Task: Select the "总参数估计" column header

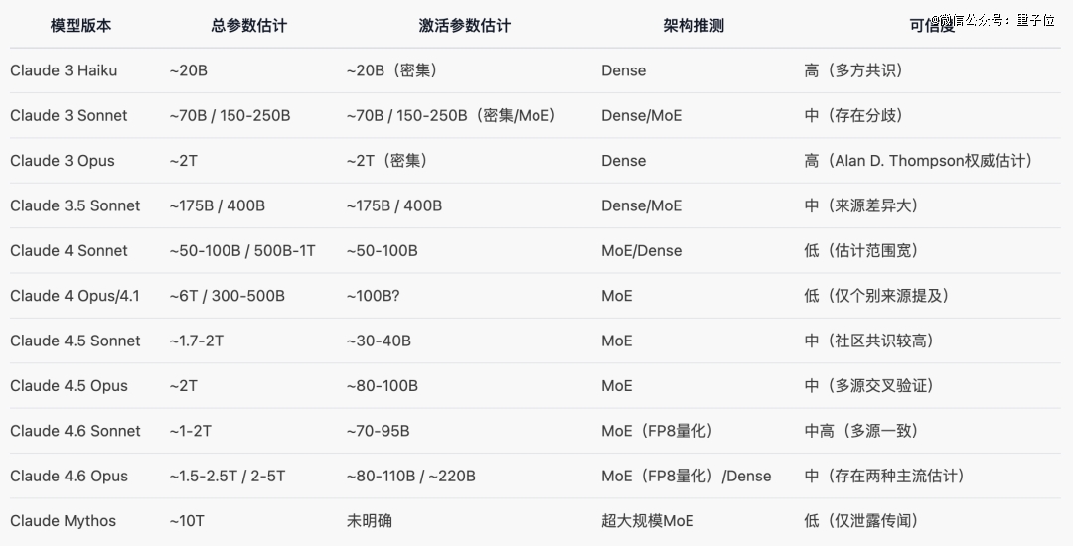Action: [248, 26]
